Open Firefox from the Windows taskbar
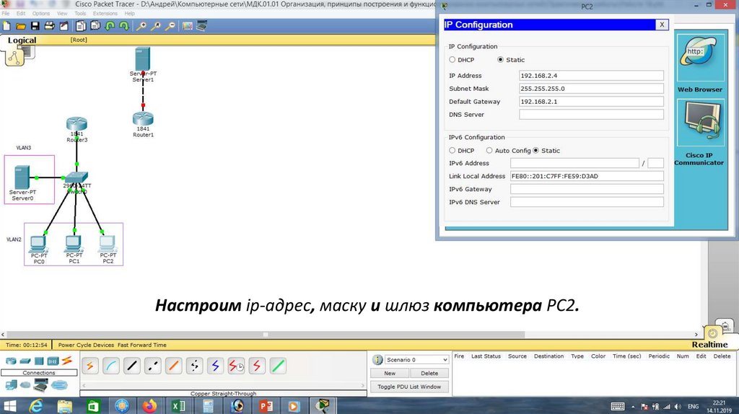 [150, 405]
